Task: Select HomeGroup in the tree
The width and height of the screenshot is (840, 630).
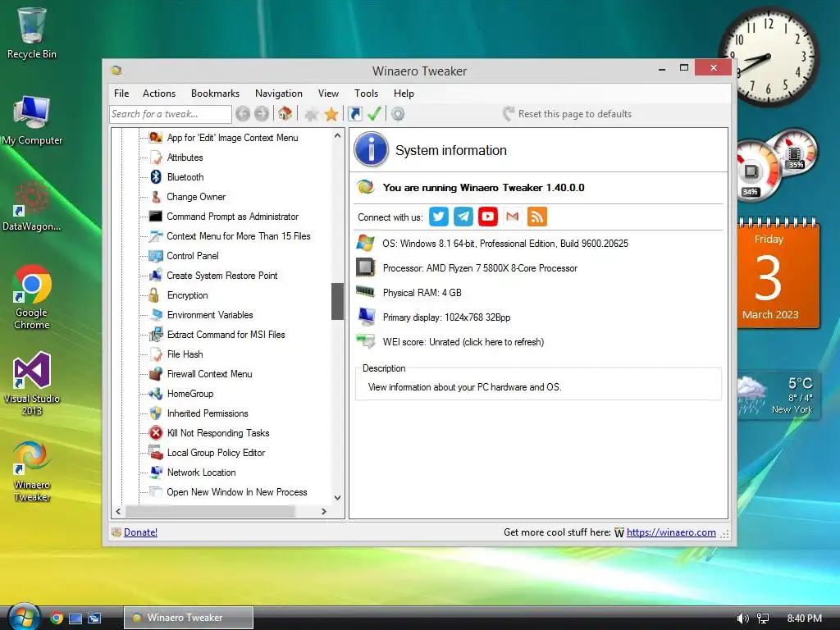Action: click(190, 394)
